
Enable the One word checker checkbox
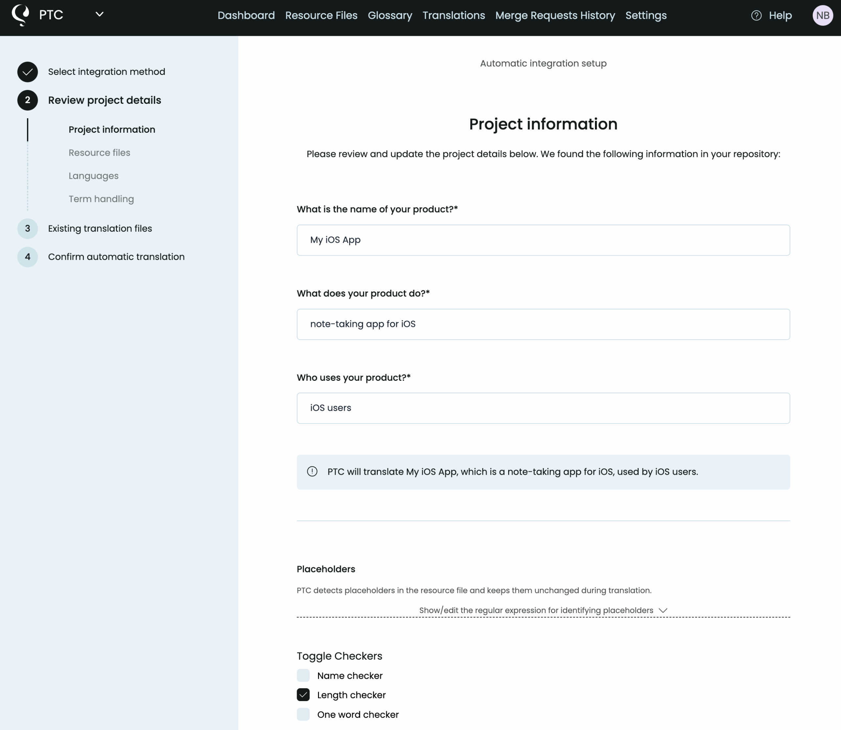(x=303, y=715)
